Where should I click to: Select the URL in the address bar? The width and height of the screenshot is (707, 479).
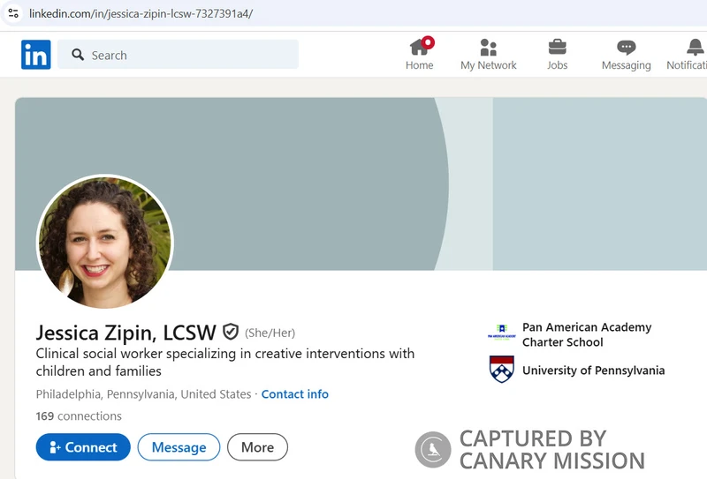point(141,13)
